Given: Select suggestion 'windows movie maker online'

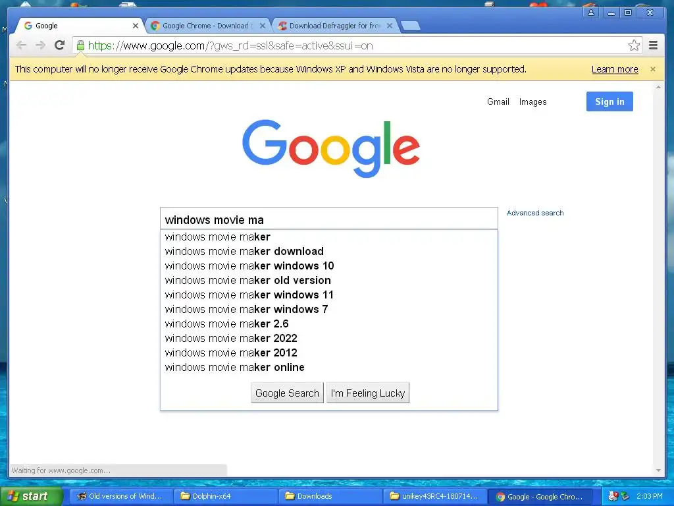Looking at the screenshot, I should [329, 368].
